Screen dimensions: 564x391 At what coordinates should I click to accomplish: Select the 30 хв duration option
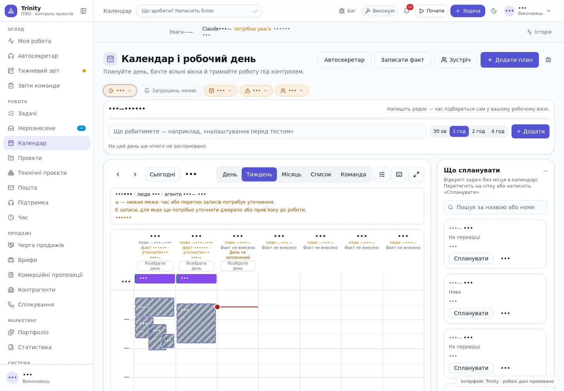click(440, 131)
